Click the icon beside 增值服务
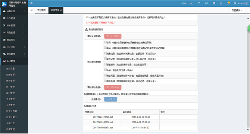Screen dimensions: 250x134 4,40
